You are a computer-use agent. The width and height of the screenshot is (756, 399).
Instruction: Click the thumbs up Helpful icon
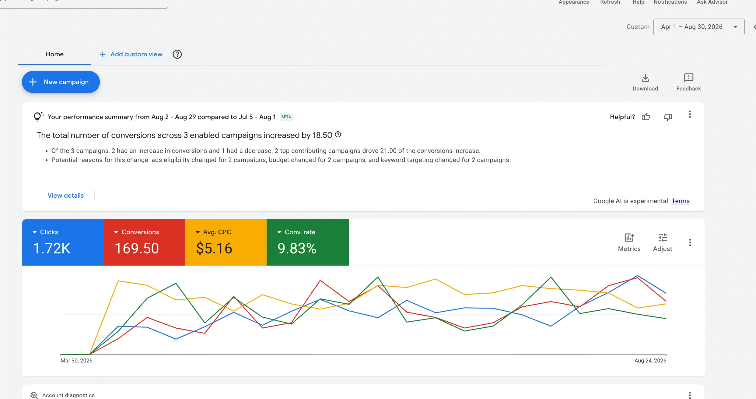click(646, 117)
